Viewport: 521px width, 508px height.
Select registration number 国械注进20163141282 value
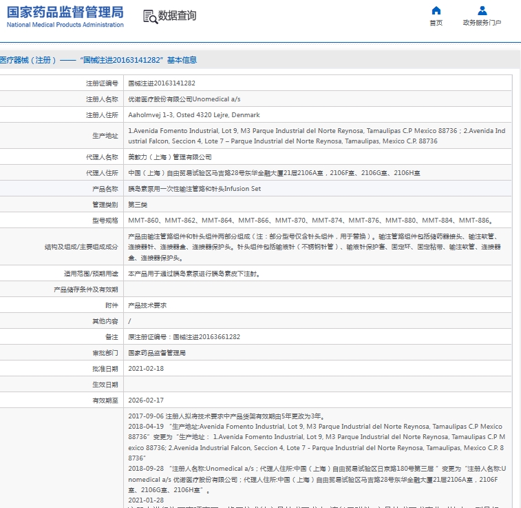click(x=162, y=83)
